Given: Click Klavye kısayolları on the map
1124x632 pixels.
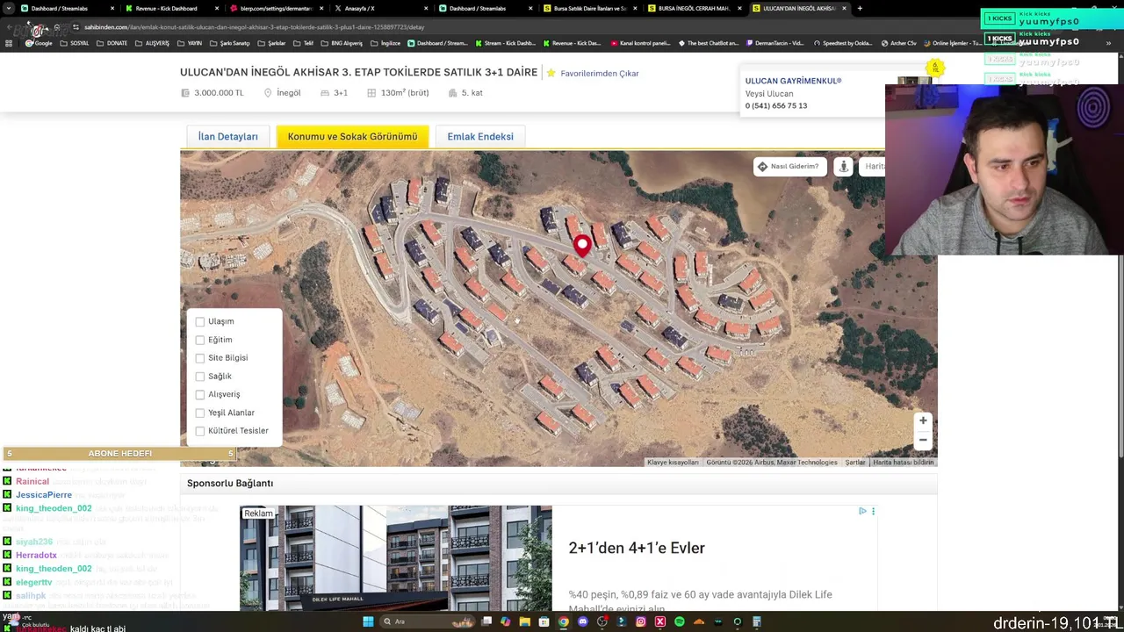Looking at the screenshot, I should pyautogui.click(x=673, y=463).
